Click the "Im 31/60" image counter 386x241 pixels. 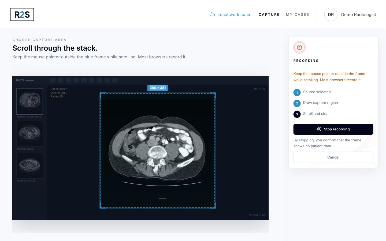click(259, 89)
